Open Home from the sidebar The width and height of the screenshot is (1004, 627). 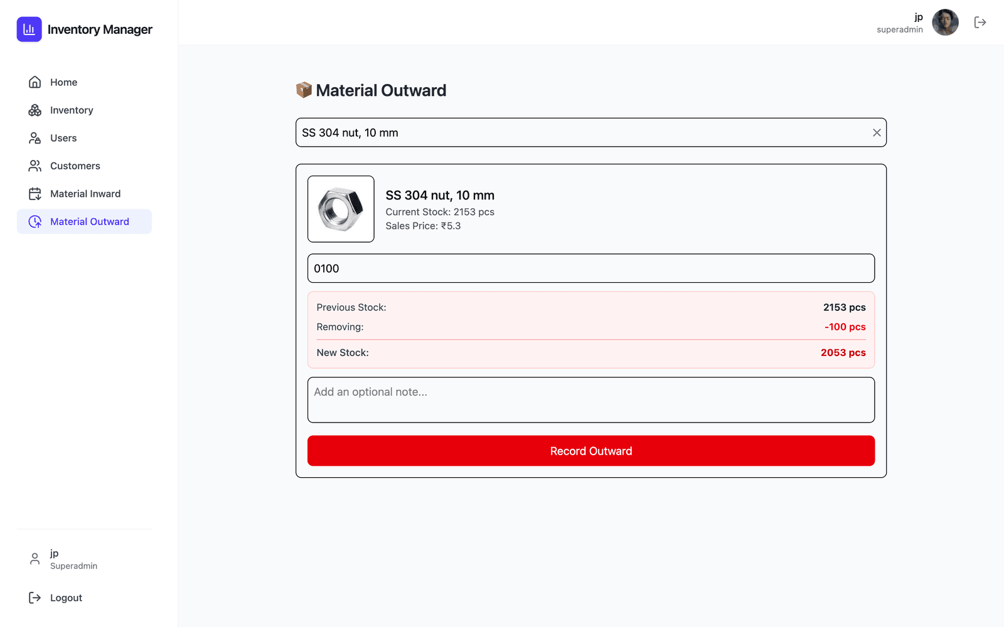coord(84,82)
